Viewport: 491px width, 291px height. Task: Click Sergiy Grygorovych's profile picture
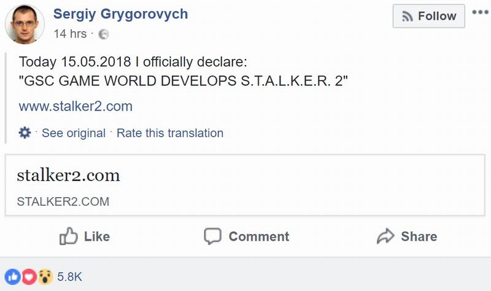click(x=25, y=24)
